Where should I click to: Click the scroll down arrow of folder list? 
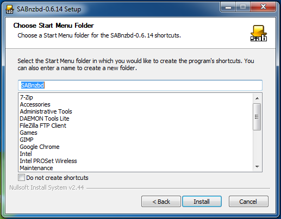tap(257, 166)
